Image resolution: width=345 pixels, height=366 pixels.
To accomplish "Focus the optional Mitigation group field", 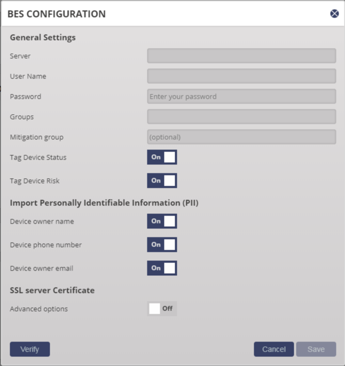I will (241, 137).
